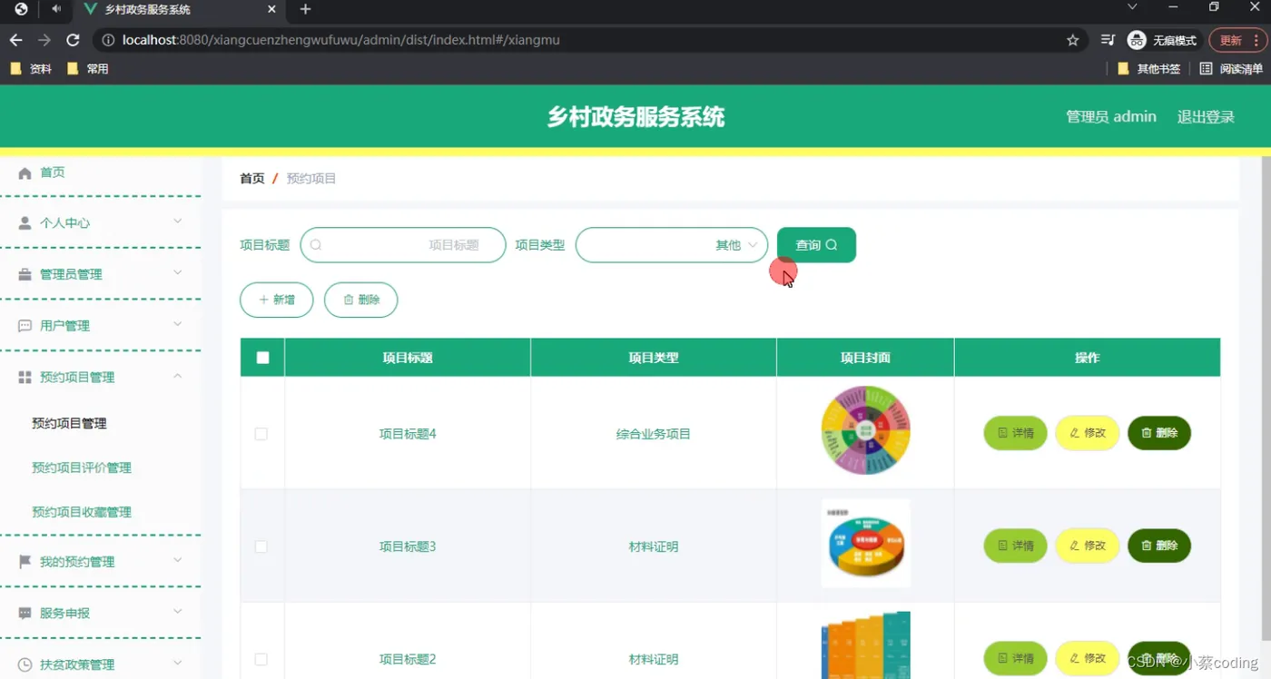Click the cover thumbnail of 项目标题3
The image size is (1271, 679).
866,544
